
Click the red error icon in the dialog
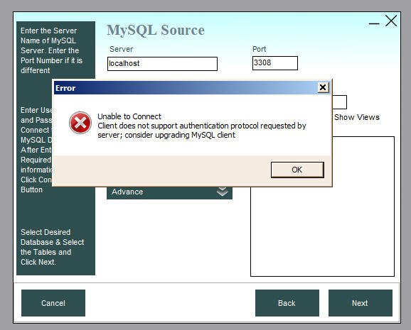point(80,123)
